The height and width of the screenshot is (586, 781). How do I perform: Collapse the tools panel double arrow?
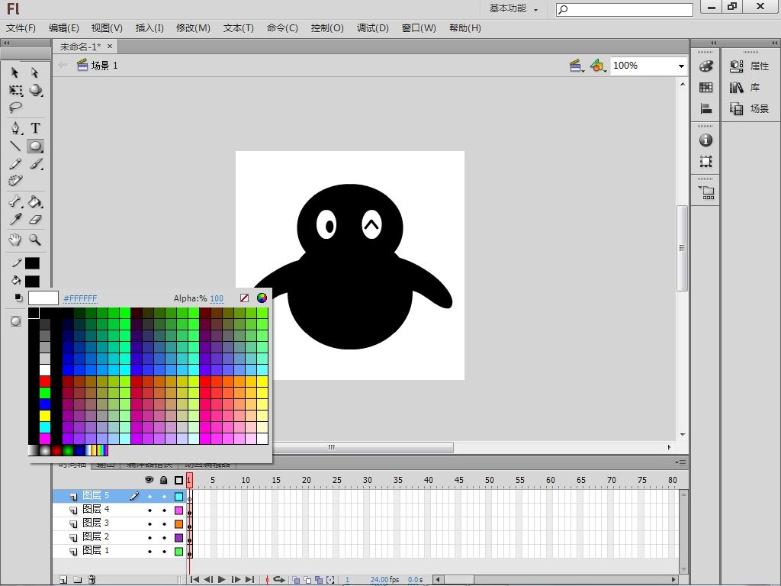[6, 43]
